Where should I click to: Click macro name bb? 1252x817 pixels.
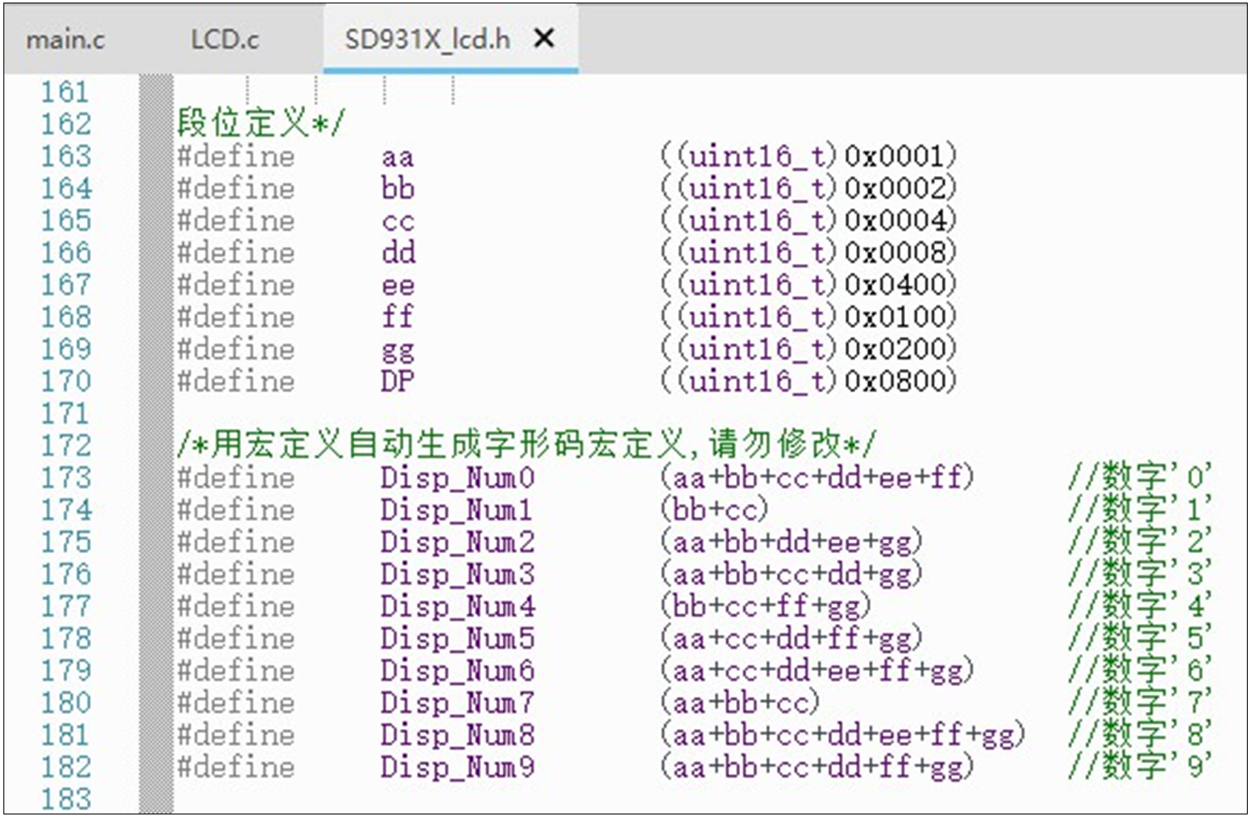397,188
